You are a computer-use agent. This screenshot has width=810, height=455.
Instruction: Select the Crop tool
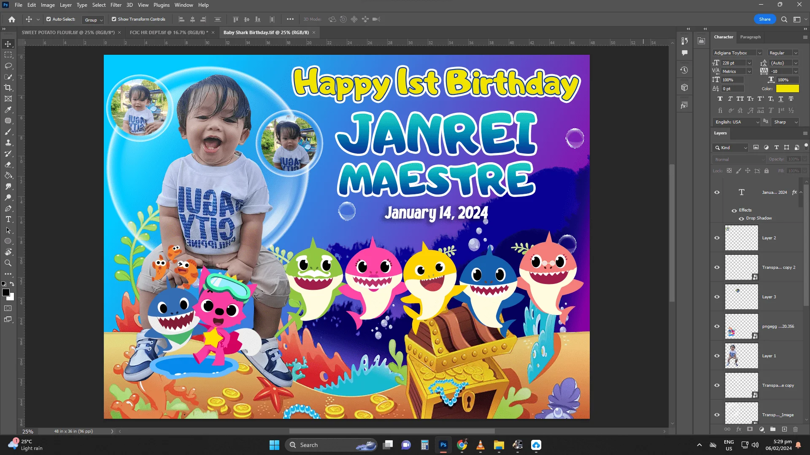coord(8,88)
